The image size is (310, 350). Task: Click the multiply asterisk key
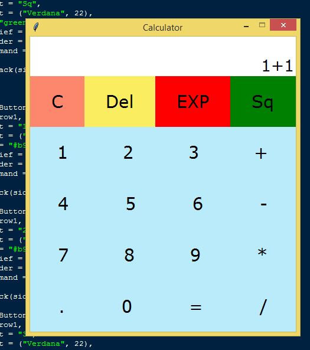(x=262, y=255)
